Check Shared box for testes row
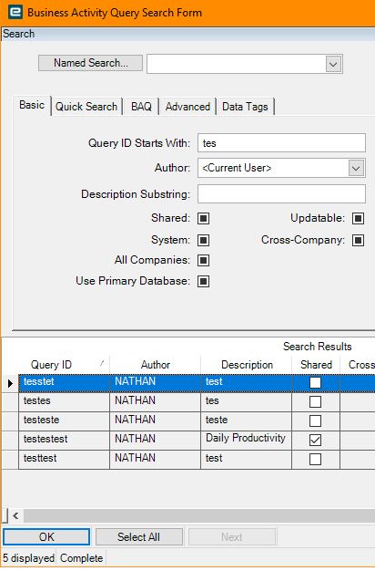The height and width of the screenshot is (571, 375). point(315,401)
